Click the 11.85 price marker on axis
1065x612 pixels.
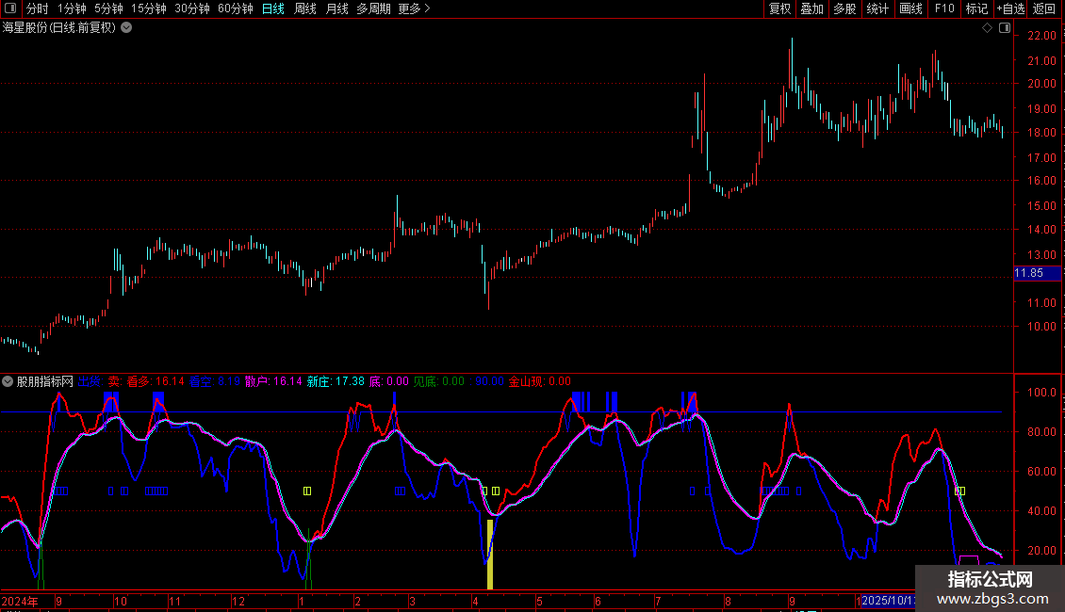pyautogui.click(x=1037, y=273)
